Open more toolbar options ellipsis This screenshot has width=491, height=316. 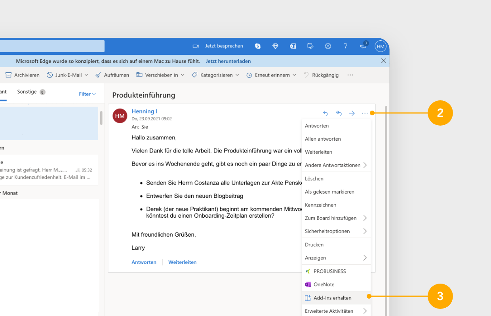click(350, 75)
